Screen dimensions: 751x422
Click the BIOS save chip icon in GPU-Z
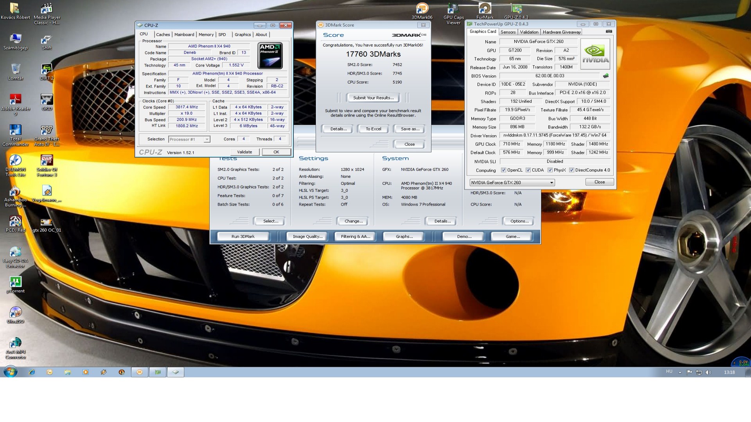606,76
